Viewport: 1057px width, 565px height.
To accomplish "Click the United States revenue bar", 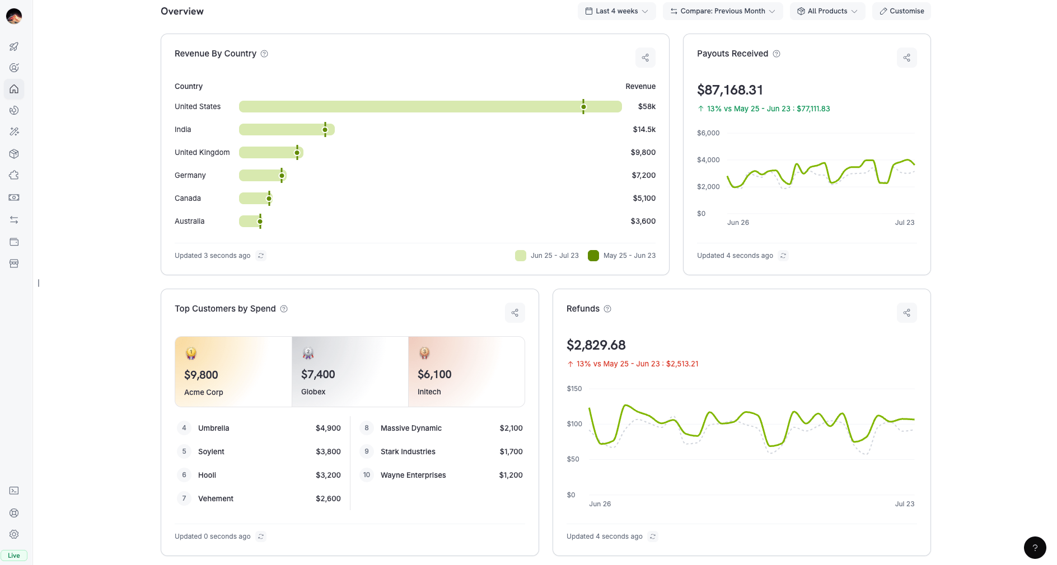I will 430,106.
